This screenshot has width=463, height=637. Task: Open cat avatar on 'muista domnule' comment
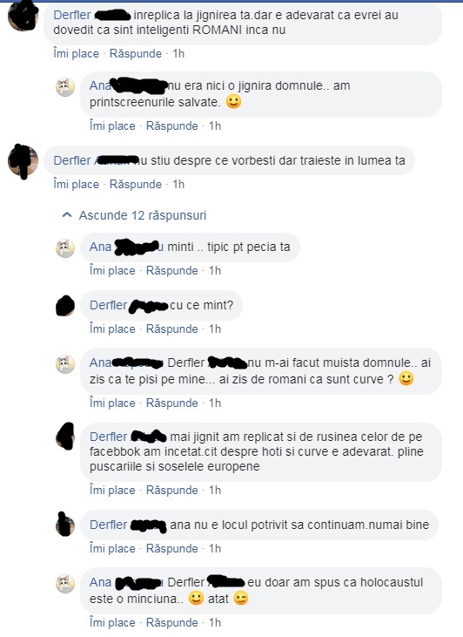tap(65, 364)
